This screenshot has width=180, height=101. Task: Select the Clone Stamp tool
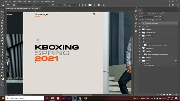tap(2, 38)
